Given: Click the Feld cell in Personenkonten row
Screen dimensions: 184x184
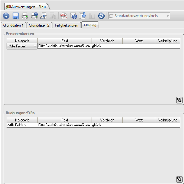Looking at the screenshot, I should click(x=64, y=46).
